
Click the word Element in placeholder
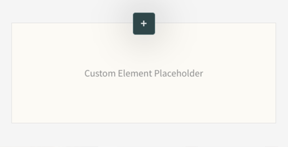tap(135, 73)
